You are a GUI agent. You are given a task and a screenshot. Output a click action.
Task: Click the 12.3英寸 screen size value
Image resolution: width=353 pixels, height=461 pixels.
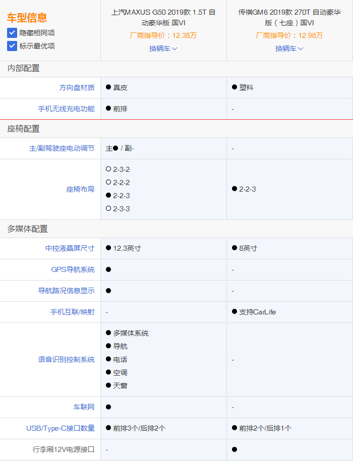(127, 248)
